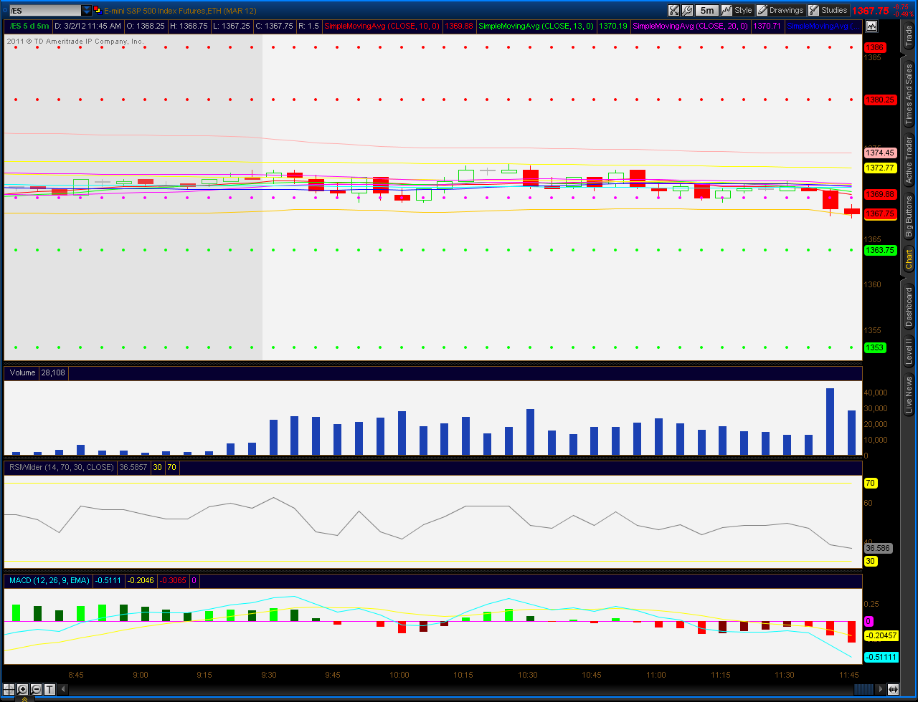Zoom in with magnifier plus icon
Image resolution: width=918 pixels, height=702 pixels.
point(23,689)
